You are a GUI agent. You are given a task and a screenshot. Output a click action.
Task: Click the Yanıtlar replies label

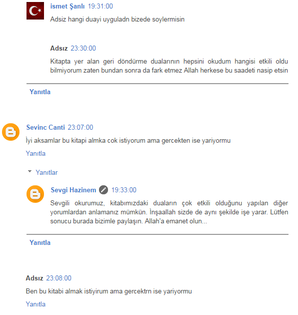46,172
